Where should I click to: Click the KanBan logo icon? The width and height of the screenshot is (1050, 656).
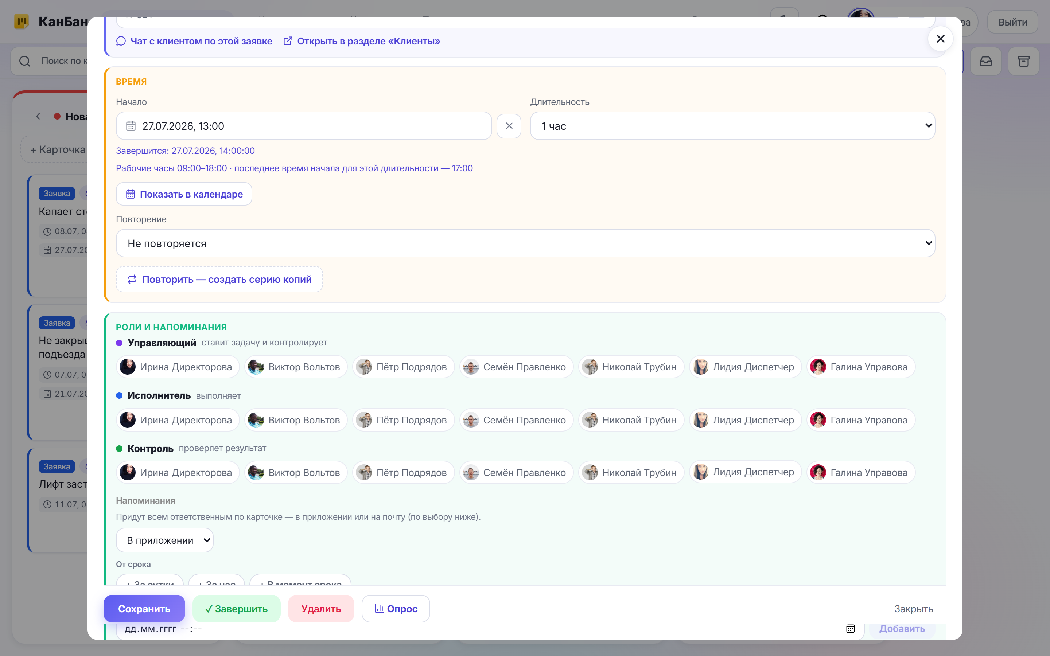pos(22,22)
